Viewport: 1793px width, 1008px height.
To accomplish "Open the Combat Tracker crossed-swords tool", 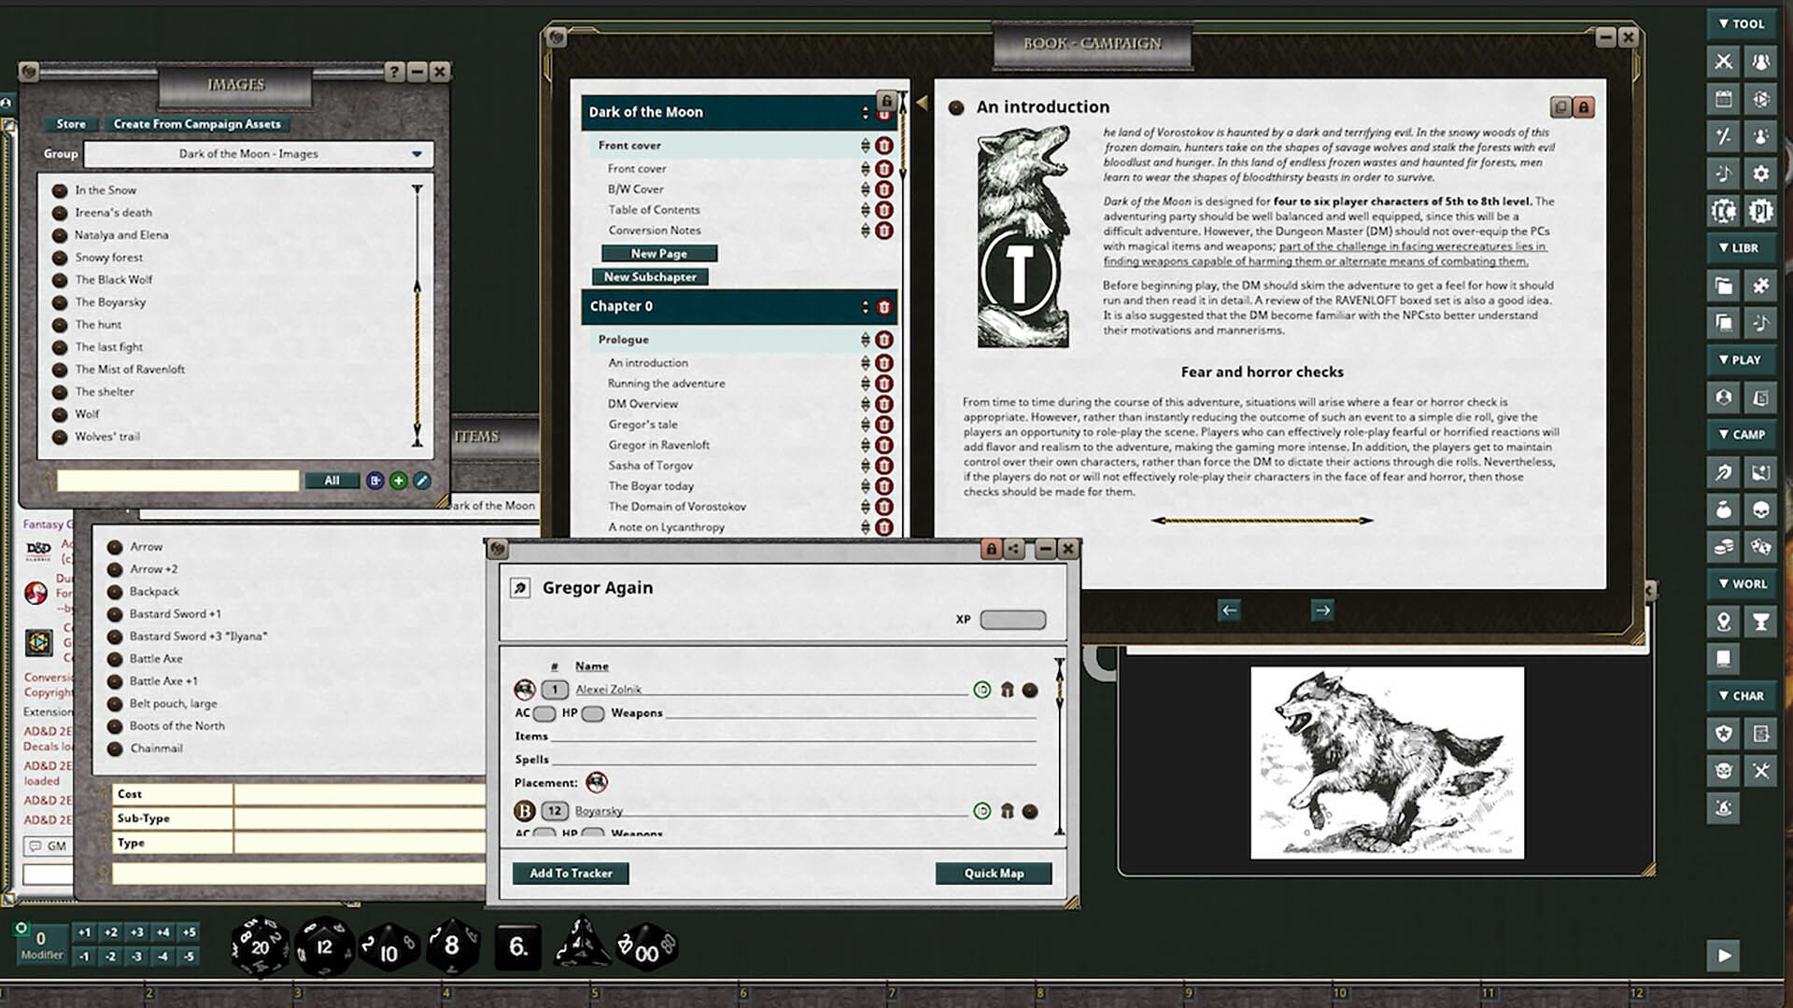I will tap(1723, 62).
